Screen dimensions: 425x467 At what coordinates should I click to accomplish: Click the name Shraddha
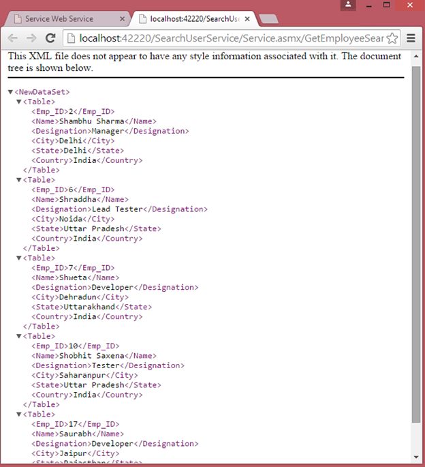pyautogui.click(x=78, y=199)
